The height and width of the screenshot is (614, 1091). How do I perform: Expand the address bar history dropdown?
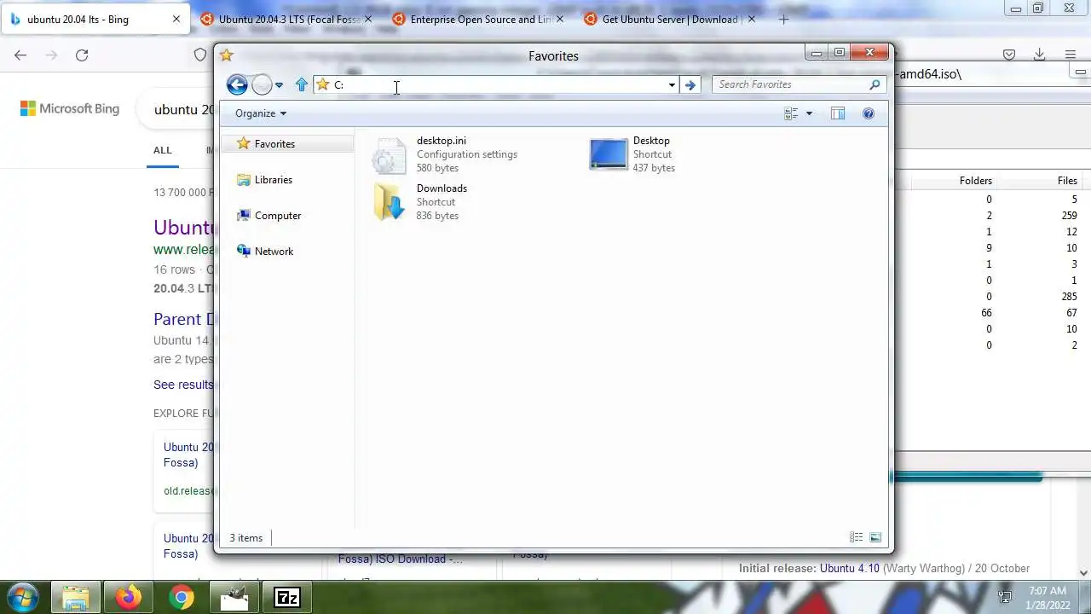pos(672,84)
